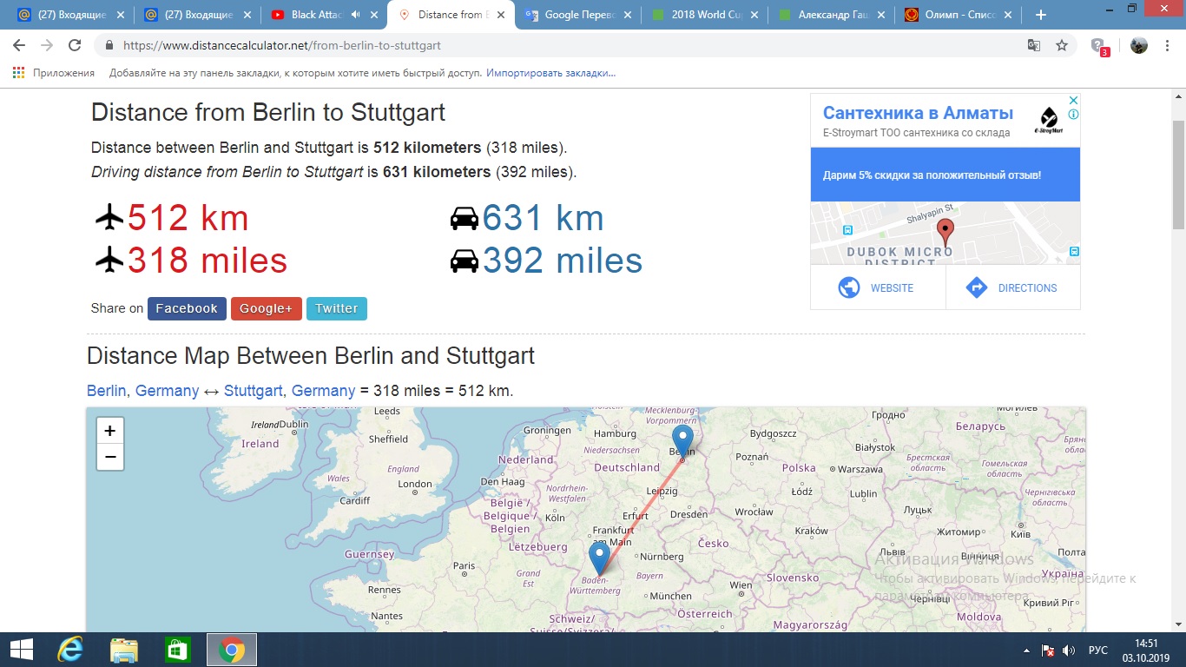This screenshot has height=667, width=1186.
Task: Launch Internet Explorer from the taskbar
Action: pos(69,650)
